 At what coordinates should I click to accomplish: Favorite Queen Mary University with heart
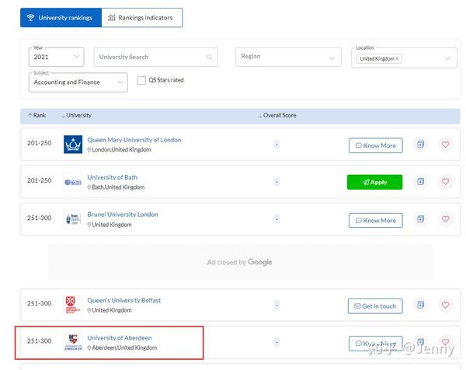tap(445, 145)
